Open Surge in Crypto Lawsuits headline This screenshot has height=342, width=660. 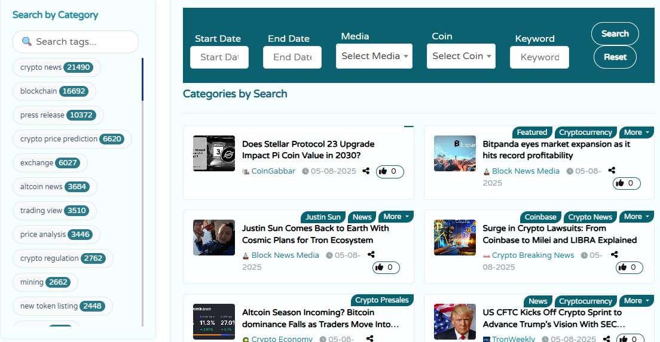[x=560, y=234]
